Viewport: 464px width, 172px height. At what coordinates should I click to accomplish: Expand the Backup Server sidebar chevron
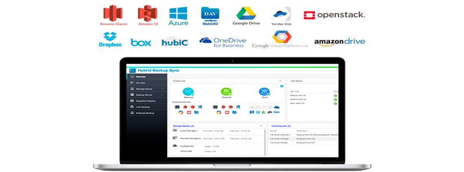(x=162, y=95)
